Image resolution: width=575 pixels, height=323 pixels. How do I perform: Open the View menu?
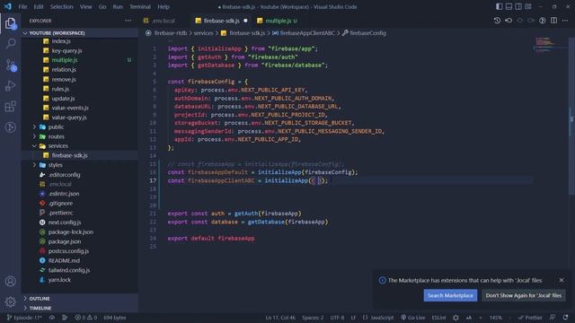coord(86,6)
